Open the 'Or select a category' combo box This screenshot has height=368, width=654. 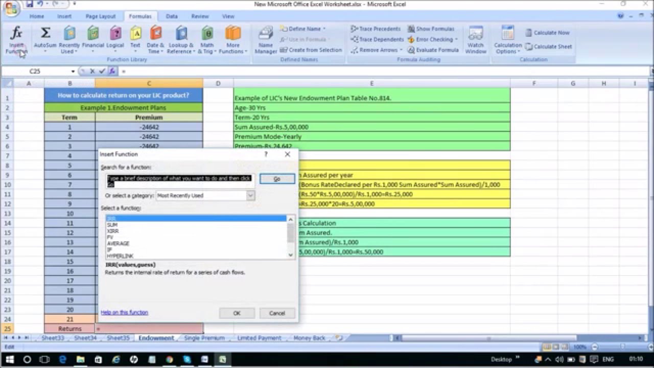pyautogui.click(x=205, y=195)
